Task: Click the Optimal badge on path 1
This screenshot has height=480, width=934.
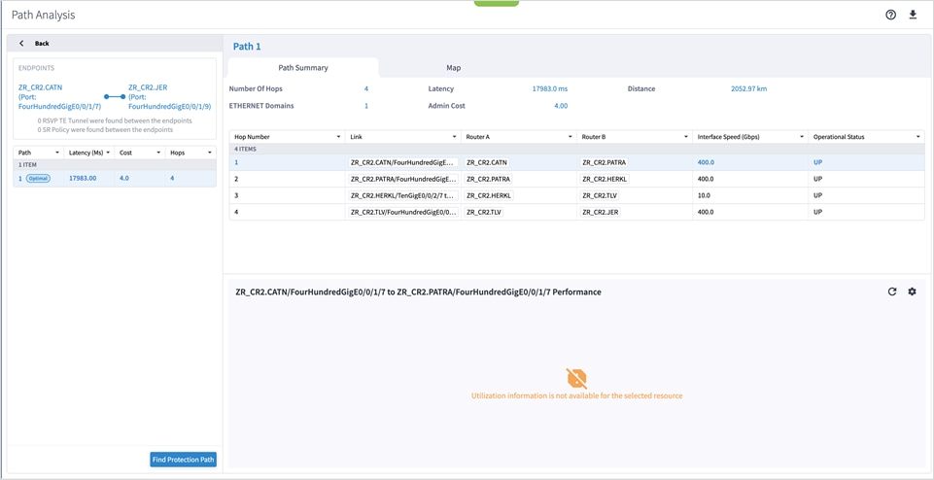Action: tap(38, 178)
